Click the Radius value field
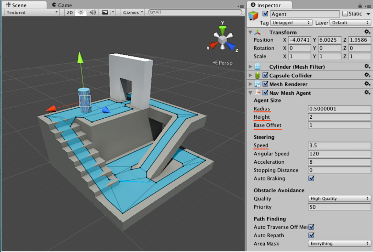373x252 pixels. 339,109
